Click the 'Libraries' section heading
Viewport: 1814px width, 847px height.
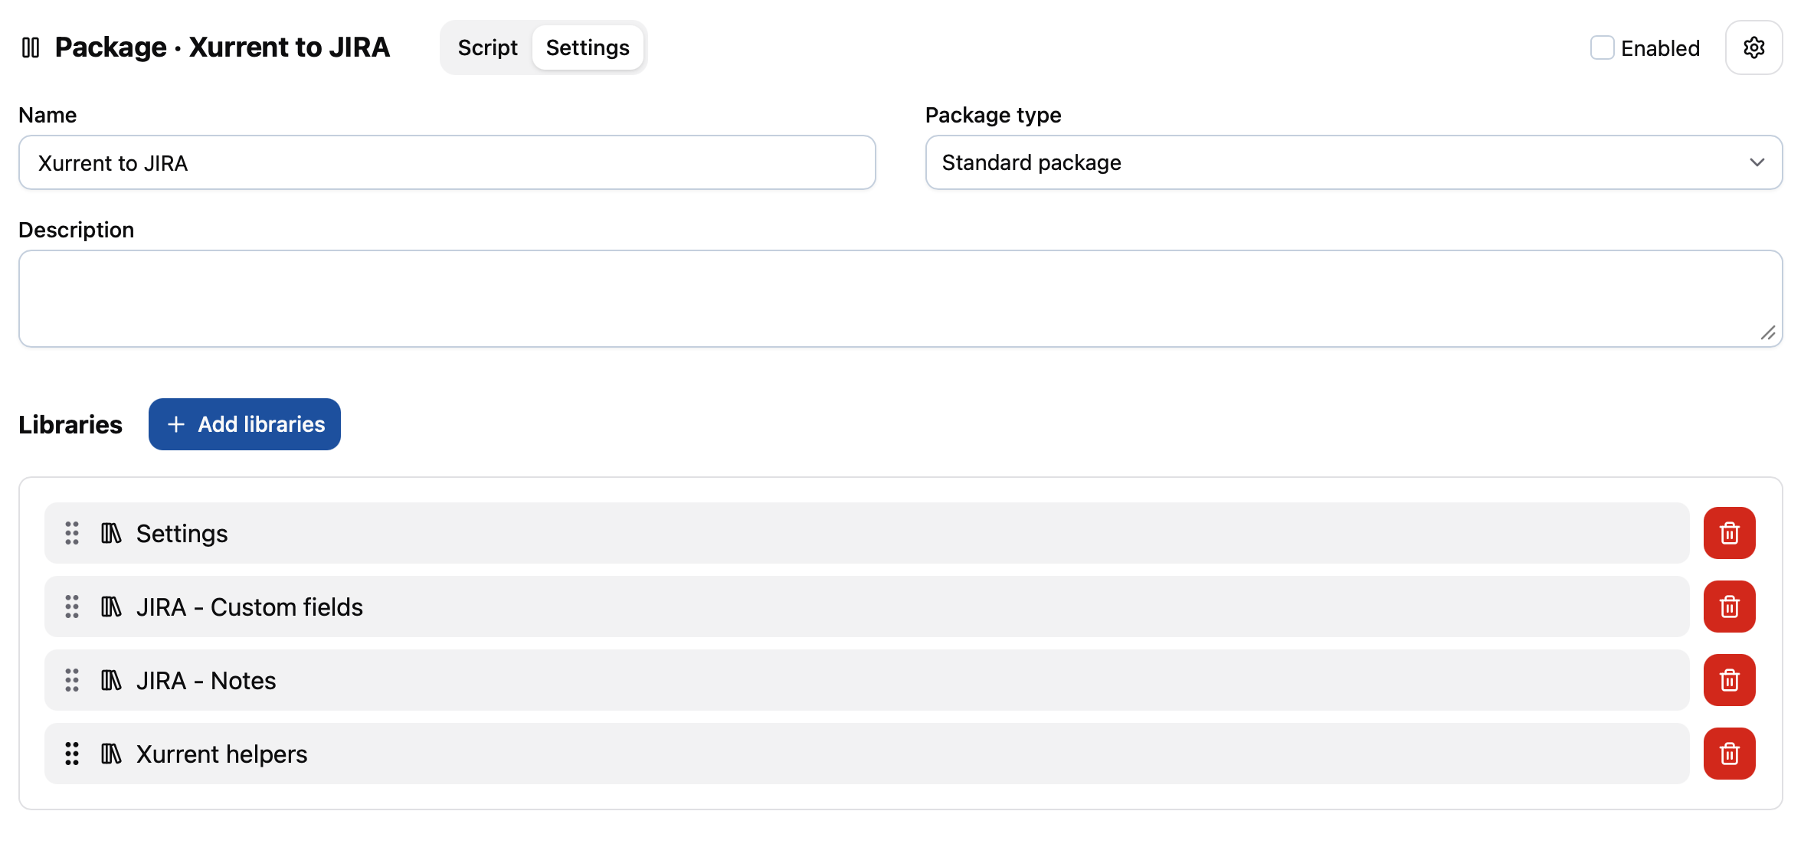pyautogui.click(x=70, y=424)
